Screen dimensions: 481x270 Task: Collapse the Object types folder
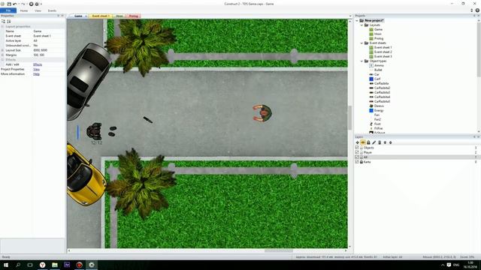pyautogui.click(x=362, y=61)
